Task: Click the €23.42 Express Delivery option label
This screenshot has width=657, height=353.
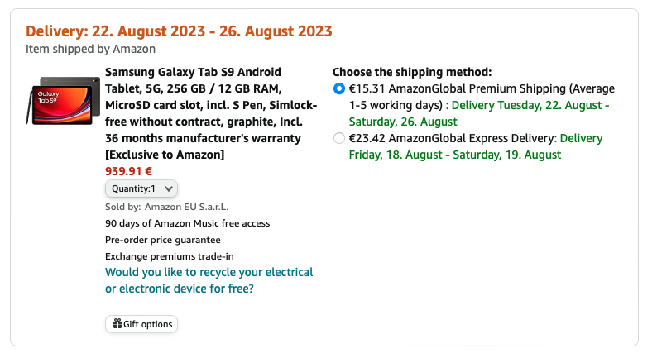Action: [x=451, y=139]
